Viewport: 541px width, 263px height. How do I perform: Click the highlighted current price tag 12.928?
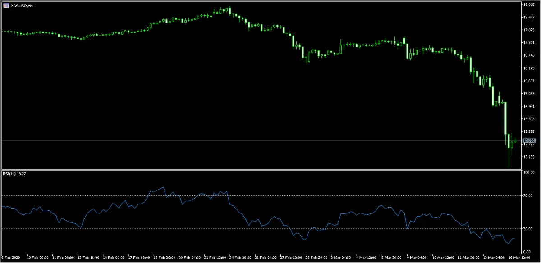pos(528,141)
